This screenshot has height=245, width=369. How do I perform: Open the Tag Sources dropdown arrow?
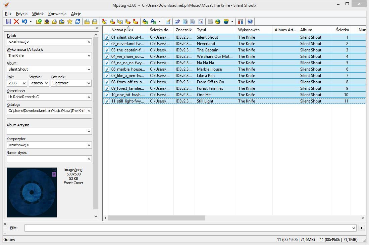(232, 22)
